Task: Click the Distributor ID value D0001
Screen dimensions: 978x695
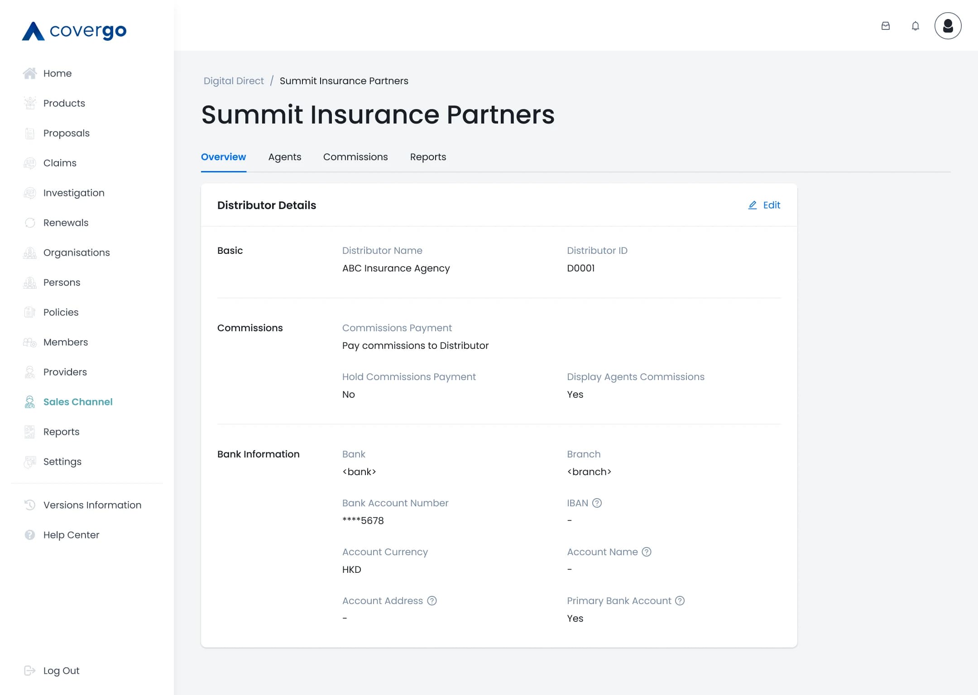Action: coord(581,268)
